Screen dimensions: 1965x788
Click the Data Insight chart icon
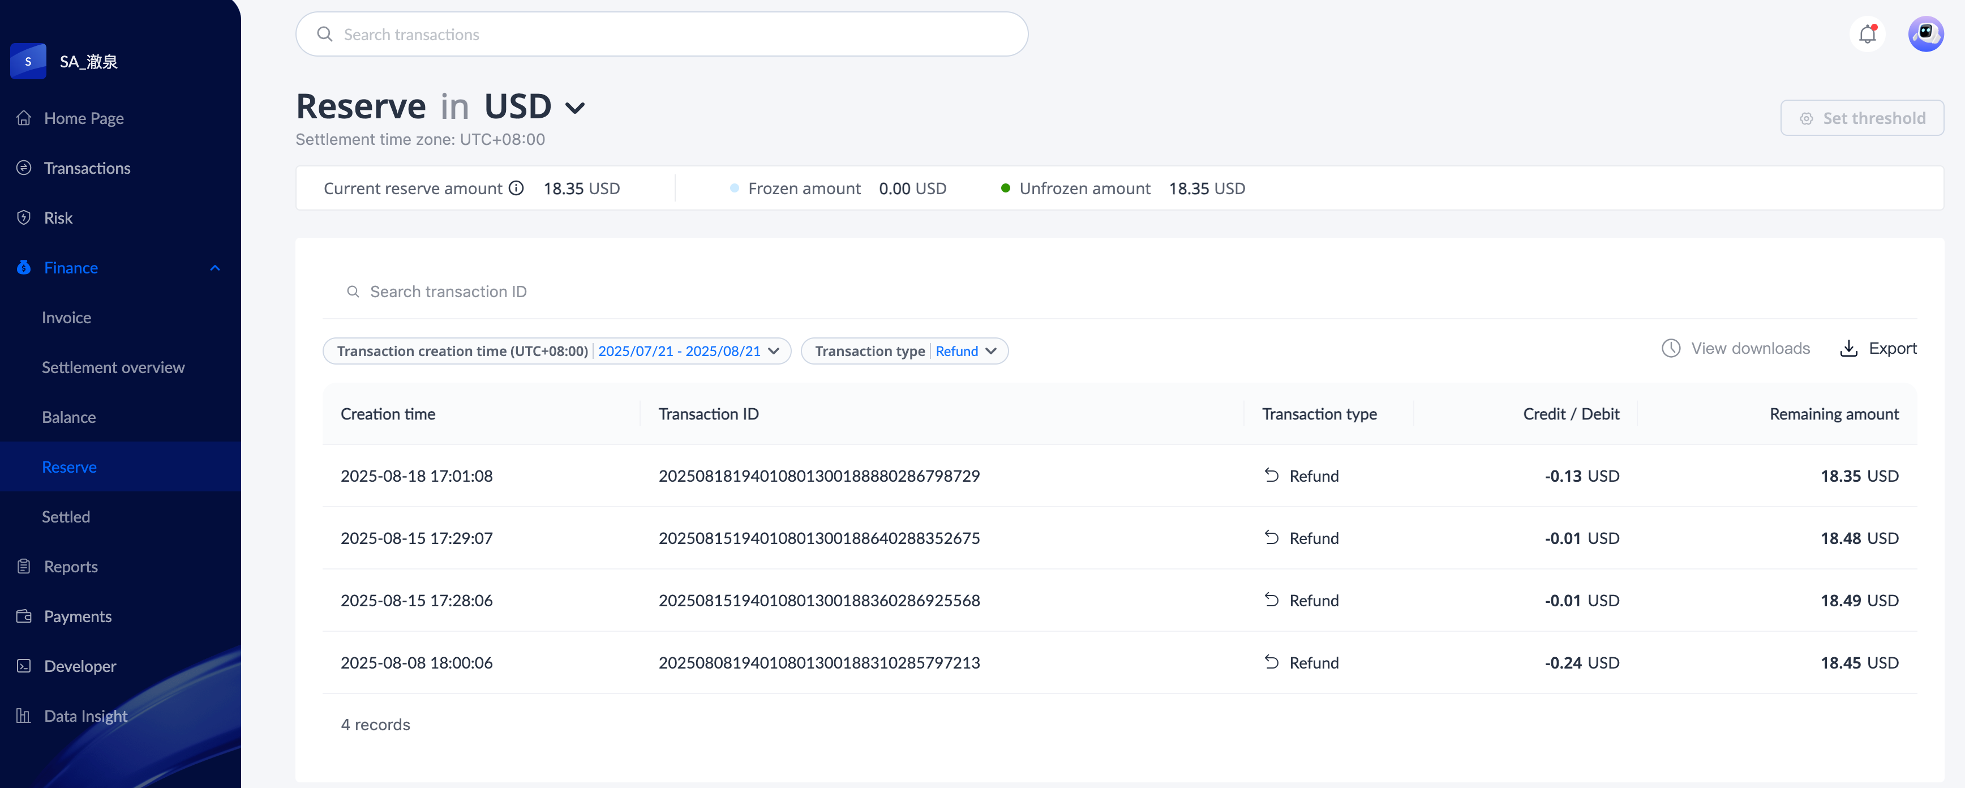click(x=24, y=716)
